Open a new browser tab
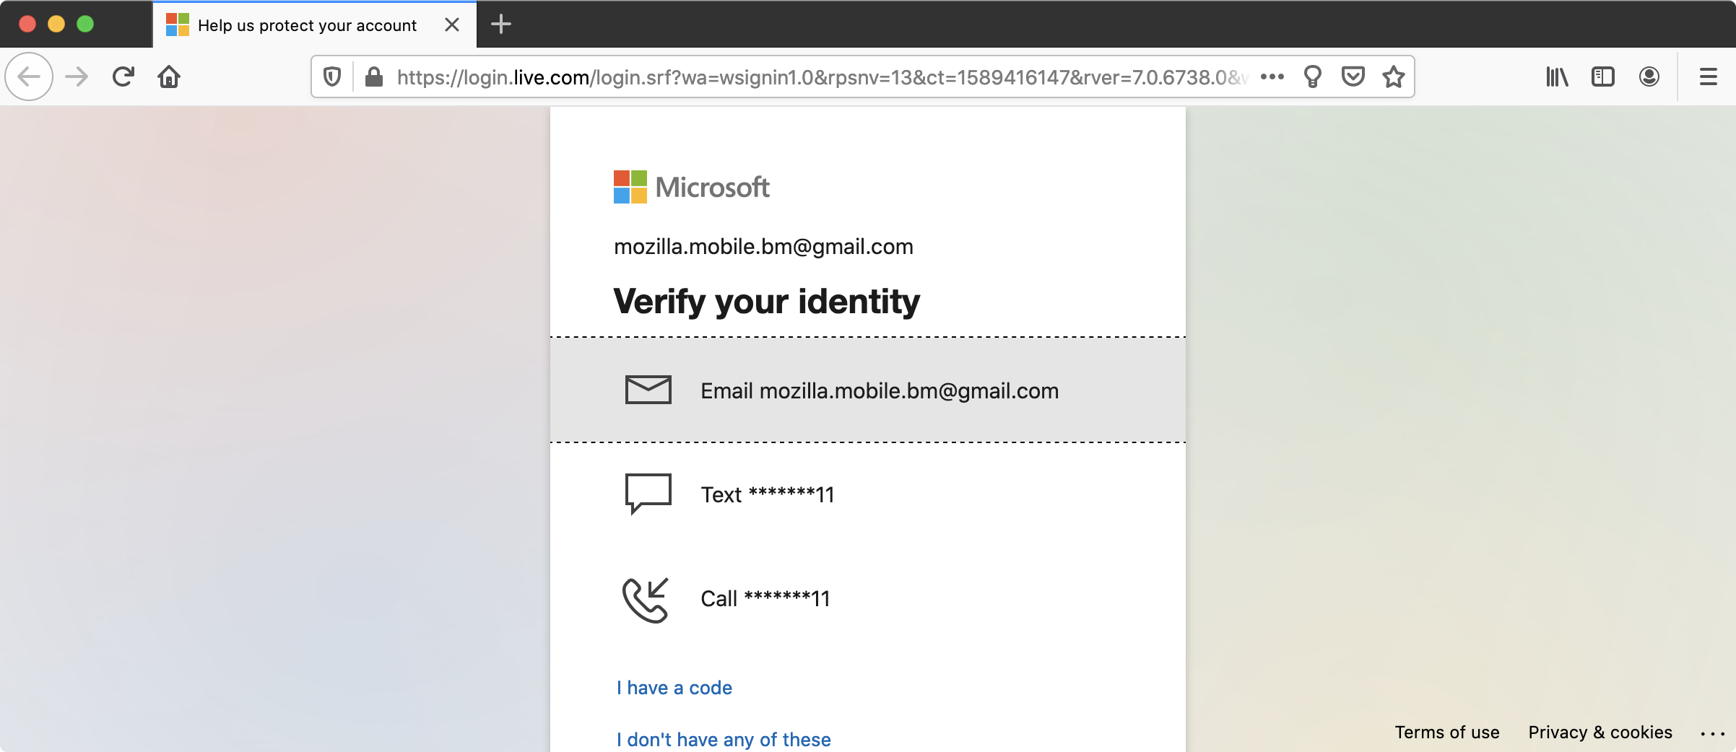The image size is (1736, 752). [501, 25]
